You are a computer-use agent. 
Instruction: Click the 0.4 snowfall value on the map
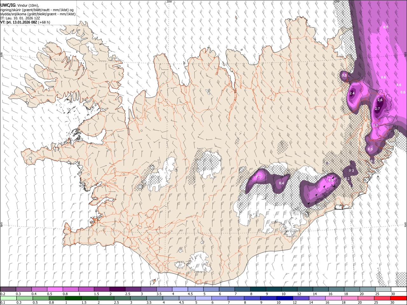tap(281, 183)
